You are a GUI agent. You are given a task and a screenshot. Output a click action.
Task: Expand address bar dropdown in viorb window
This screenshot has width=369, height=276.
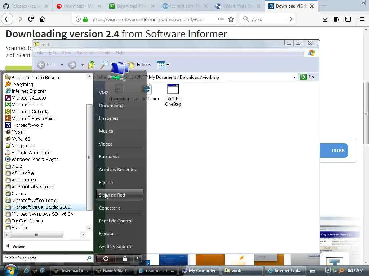[x=294, y=77]
